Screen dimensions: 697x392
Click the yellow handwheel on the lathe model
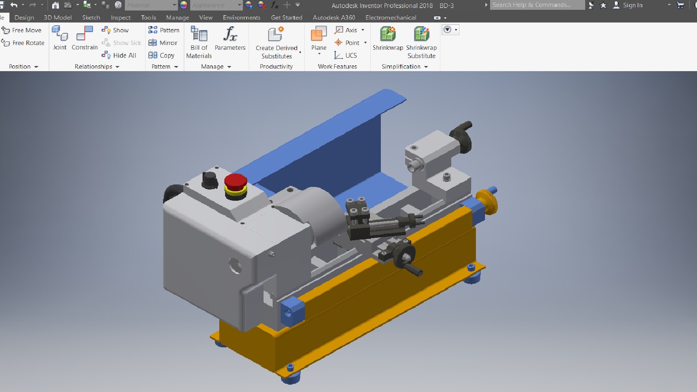pyautogui.click(x=488, y=202)
